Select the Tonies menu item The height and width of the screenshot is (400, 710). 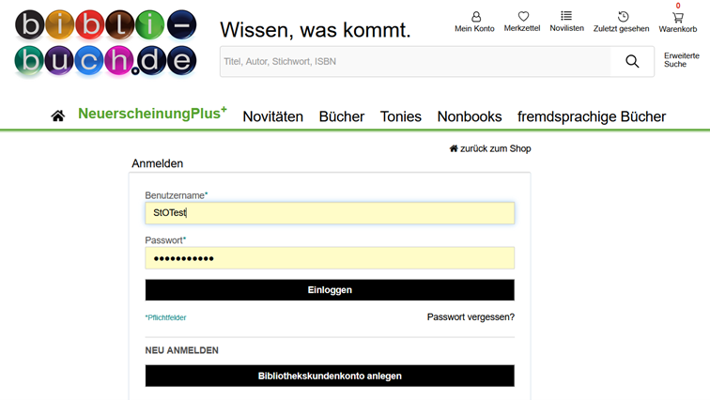point(400,117)
